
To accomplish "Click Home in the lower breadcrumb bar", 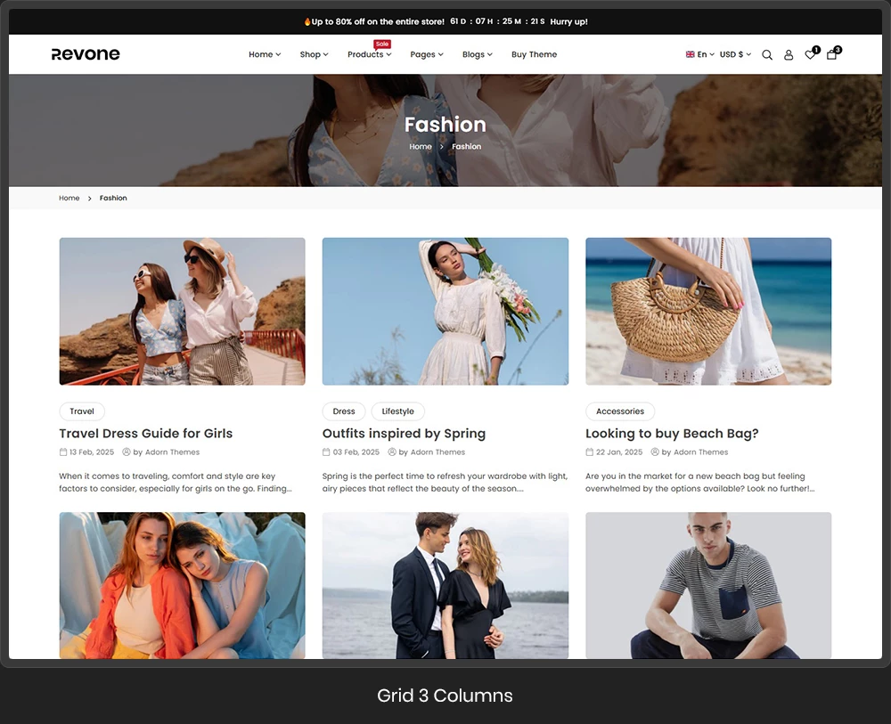I will [69, 198].
